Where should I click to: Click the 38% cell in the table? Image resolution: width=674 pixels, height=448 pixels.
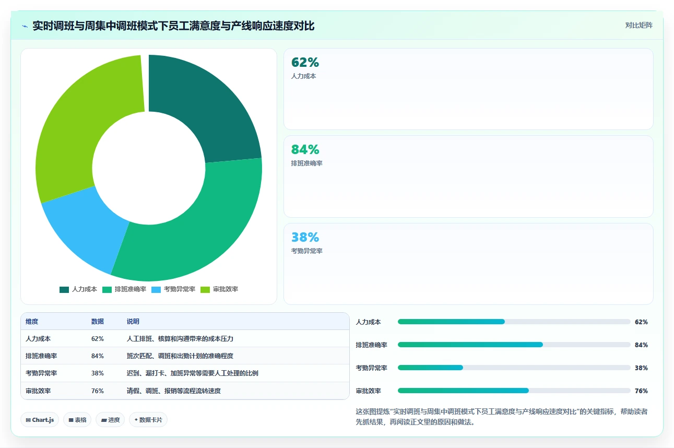click(98, 373)
